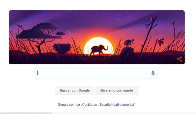This screenshot has height=114, width=196.
Task: Open the Español (Latinoamérica) language link
Action: pyautogui.click(x=117, y=105)
